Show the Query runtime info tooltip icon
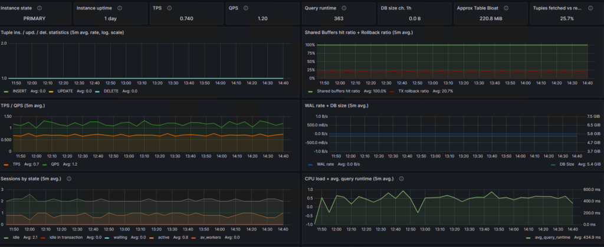The width and height of the screenshot is (604, 247). pos(344,8)
